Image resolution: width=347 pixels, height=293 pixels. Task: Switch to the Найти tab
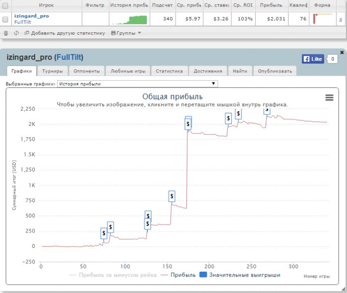pyautogui.click(x=240, y=71)
